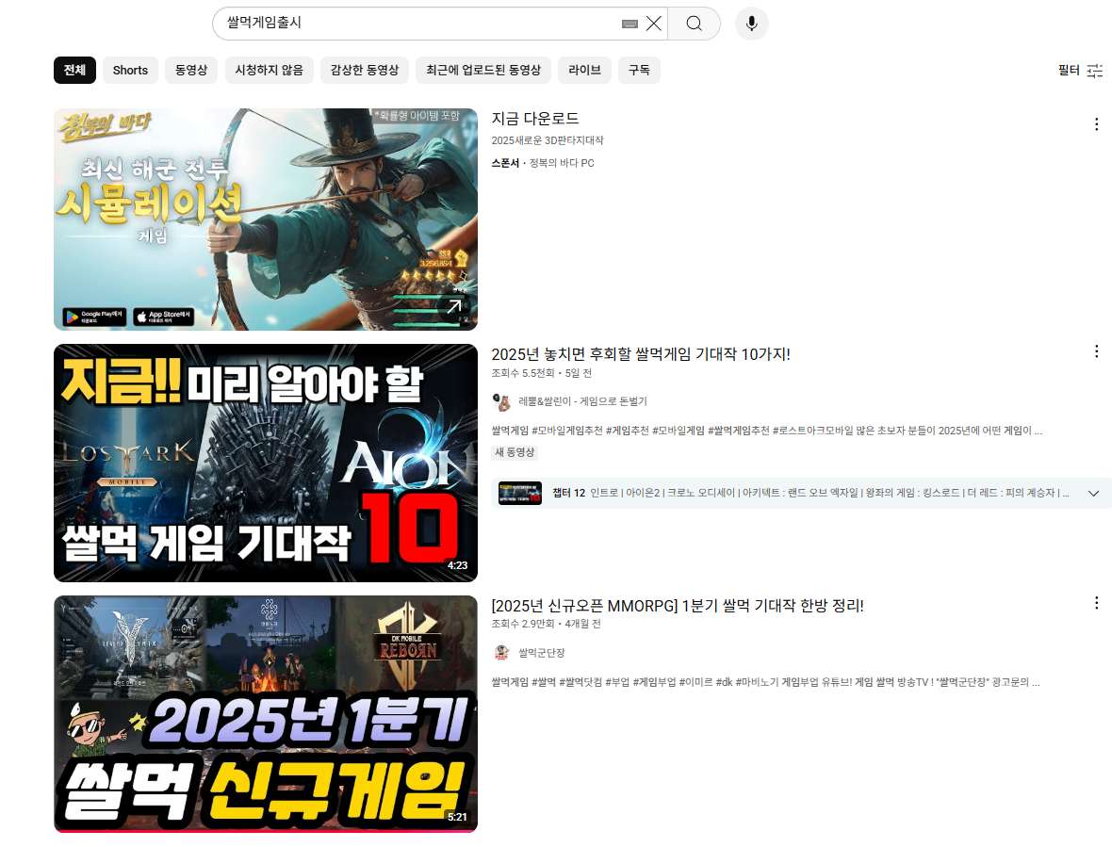Viewport: 1112px width, 847px height.
Task: Open the 2025년 1분기 쌀먹 신규게임 thumbnail
Action: pyautogui.click(x=265, y=713)
